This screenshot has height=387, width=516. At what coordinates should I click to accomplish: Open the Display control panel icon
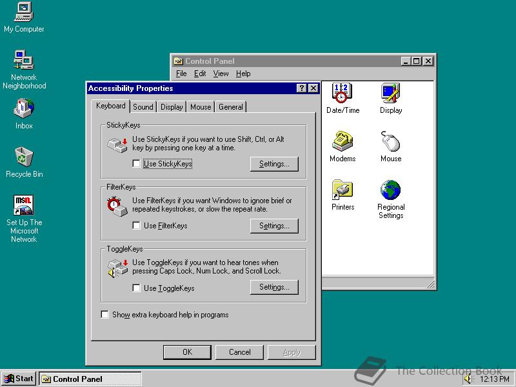pyautogui.click(x=391, y=94)
